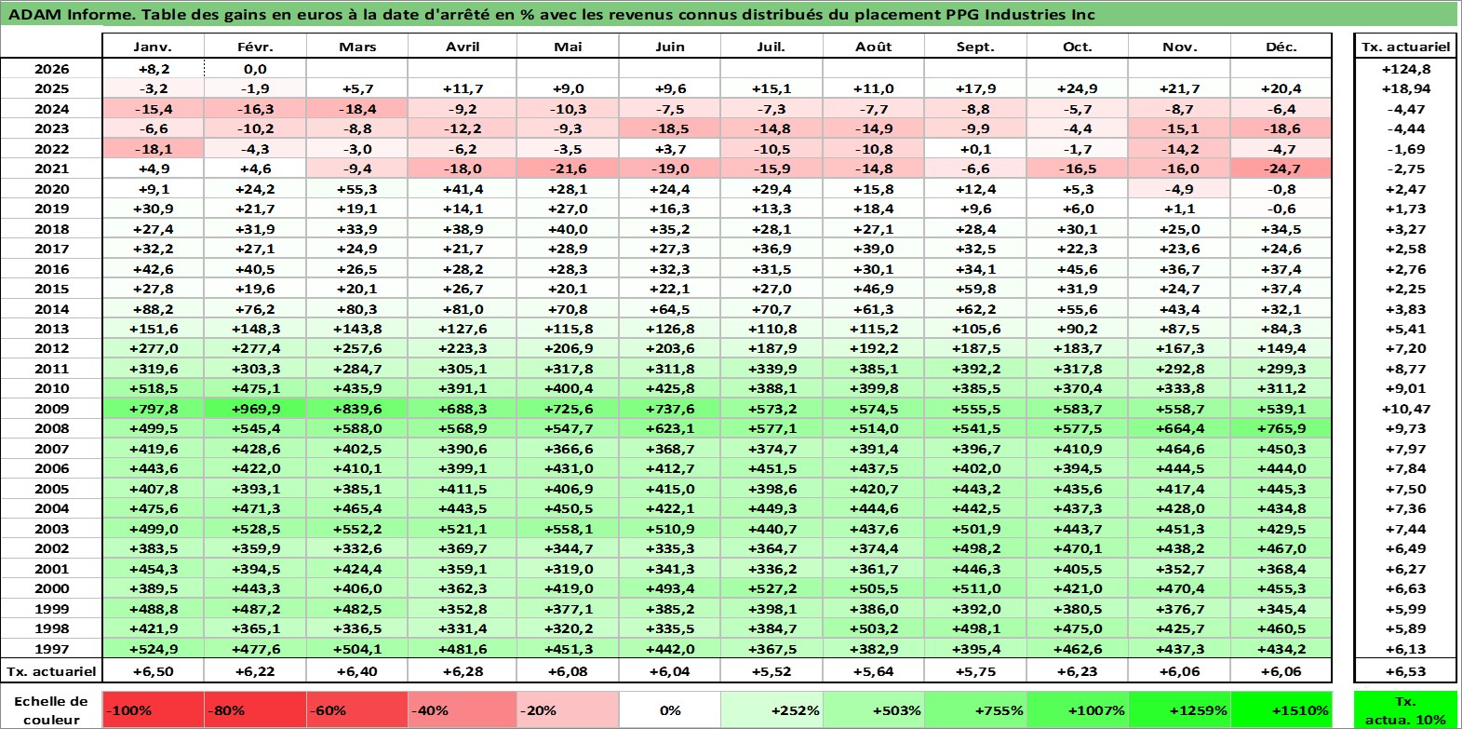Select the +9,01 actuarial rate for 2010
This screenshot has height=729, width=1462.
tap(1405, 388)
